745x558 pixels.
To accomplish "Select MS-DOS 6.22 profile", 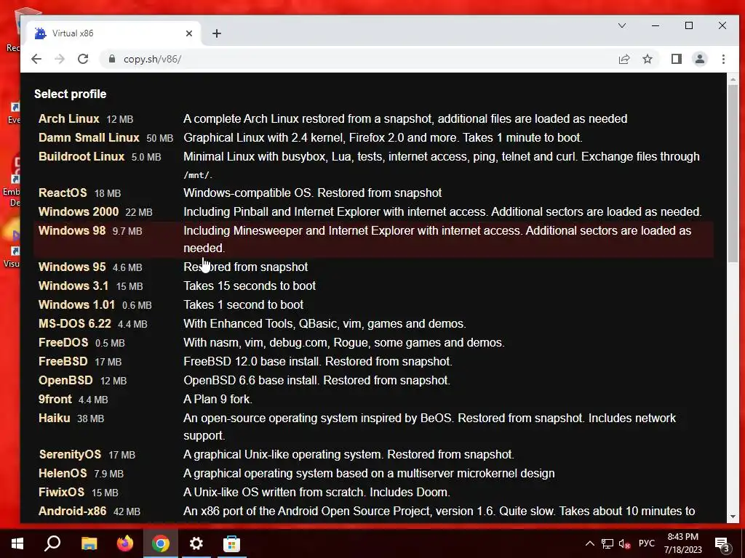I will click(75, 323).
